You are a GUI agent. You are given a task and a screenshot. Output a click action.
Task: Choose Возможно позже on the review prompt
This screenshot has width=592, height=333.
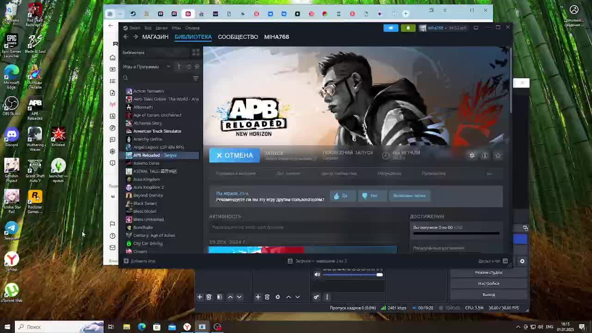409,196
